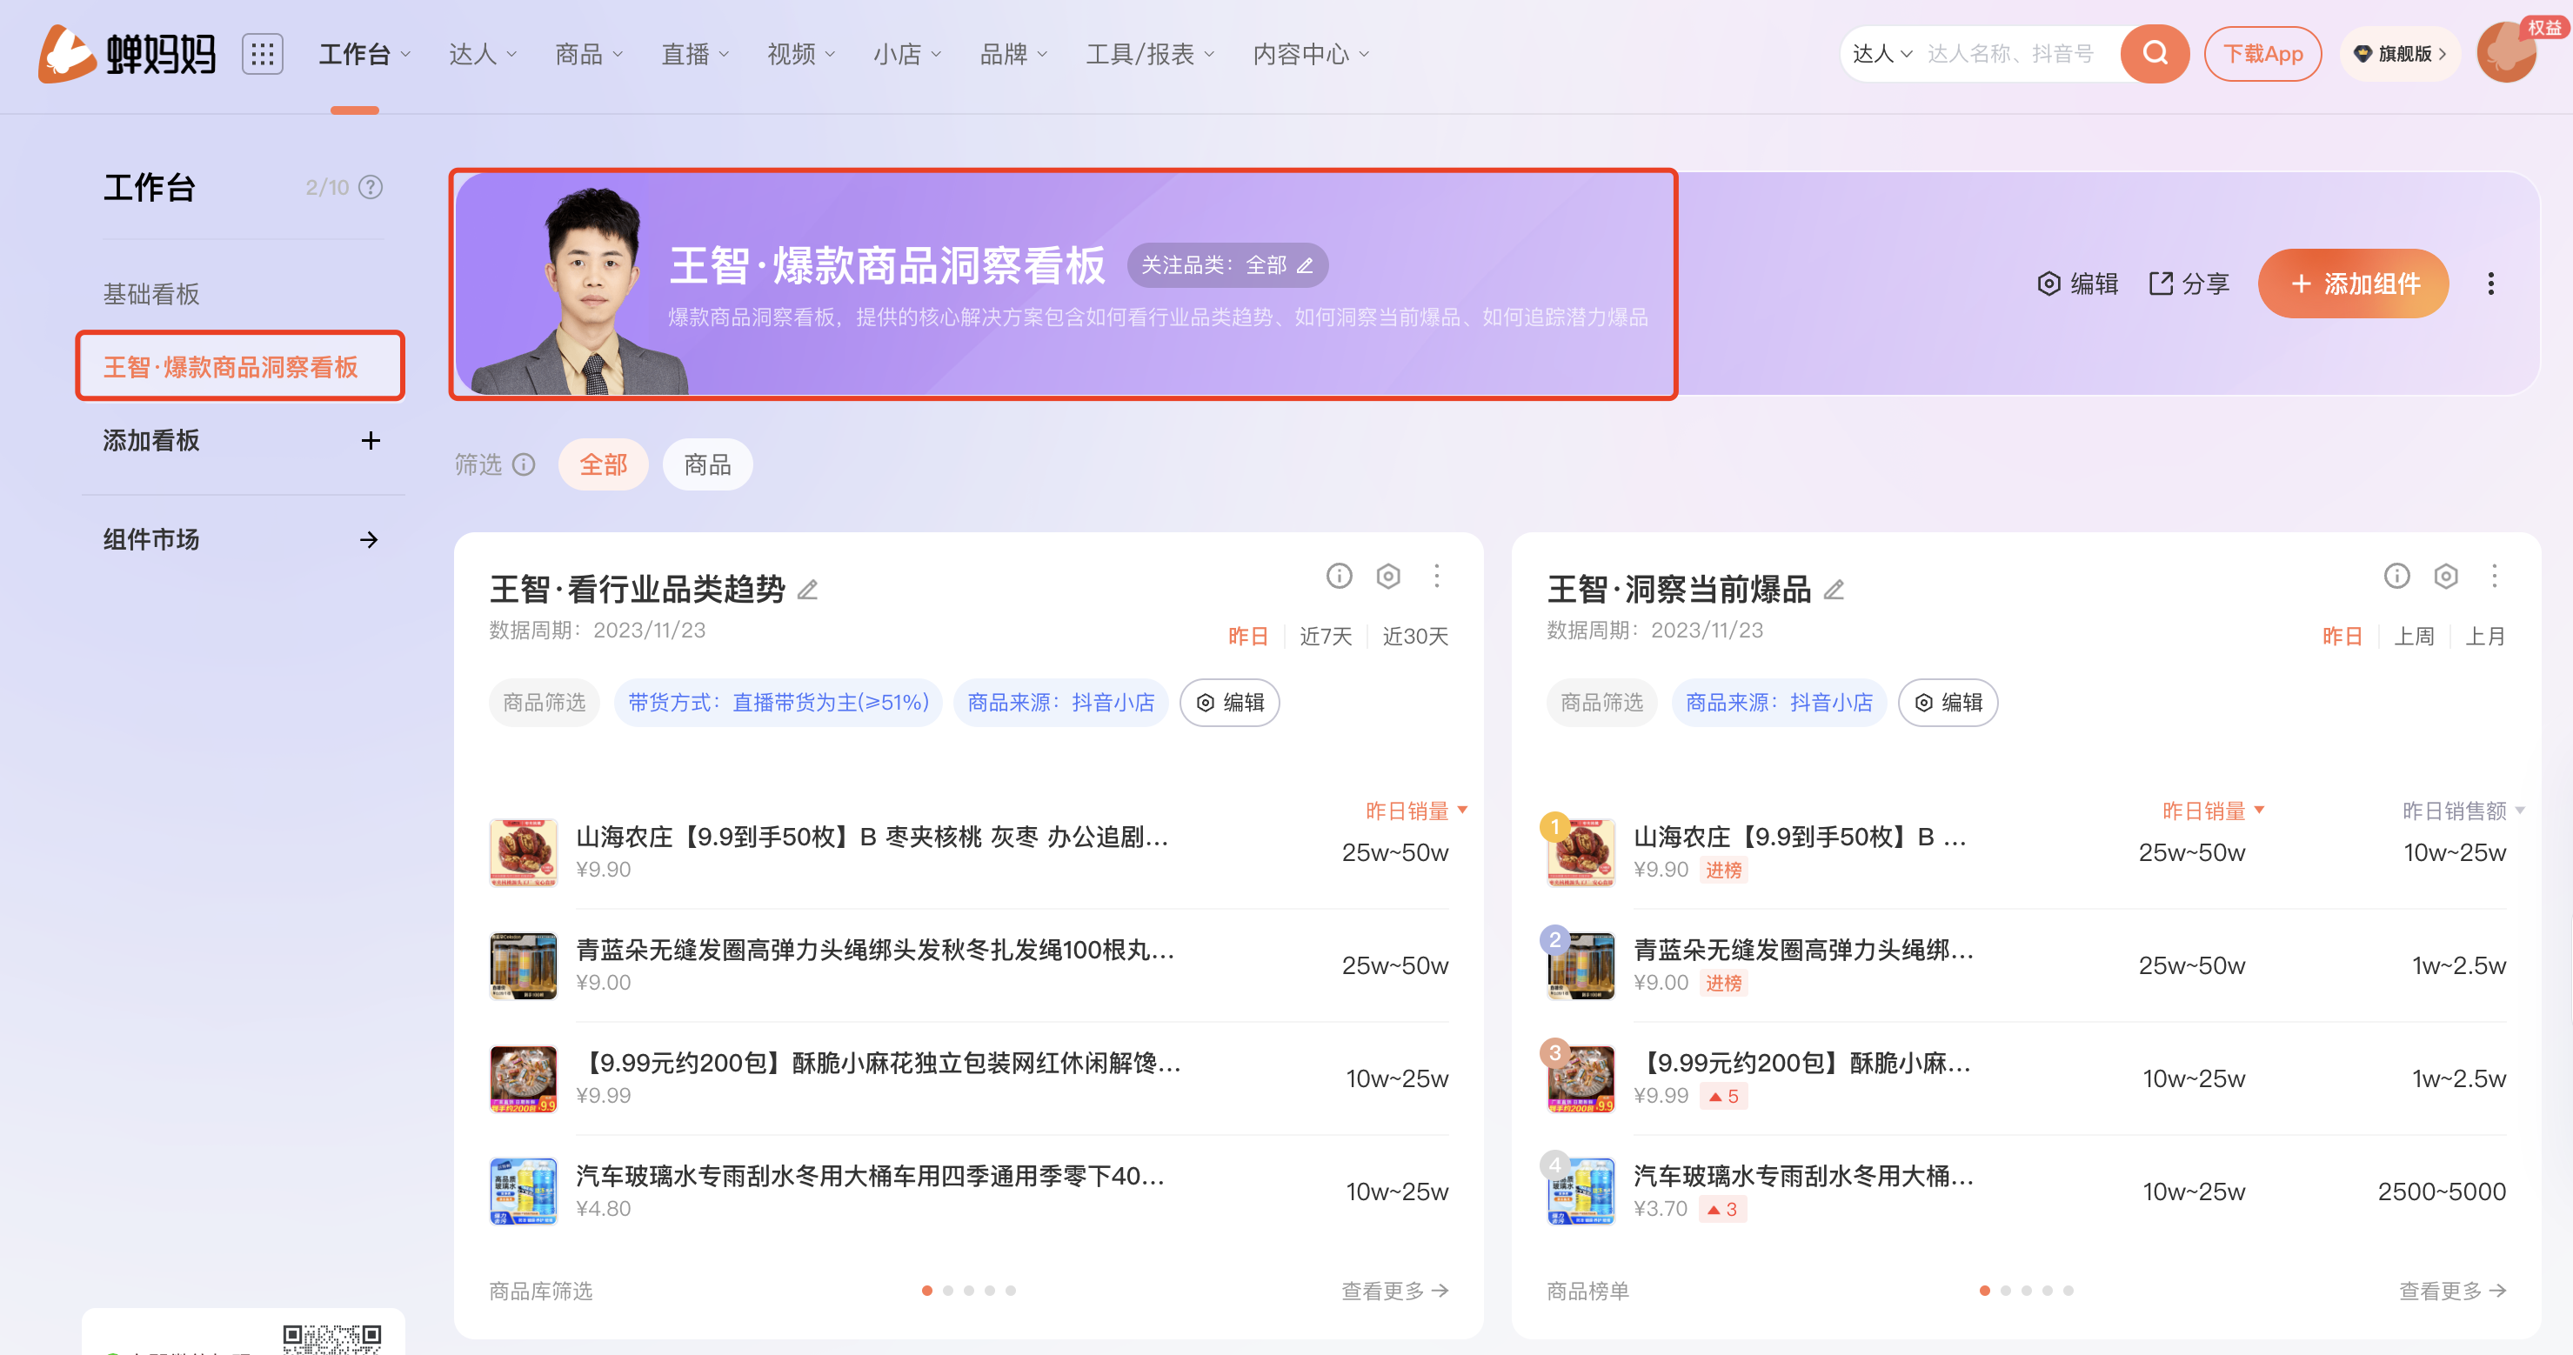Click the orange search magnifier button
This screenshot has width=2573, height=1355.
[2155, 54]
